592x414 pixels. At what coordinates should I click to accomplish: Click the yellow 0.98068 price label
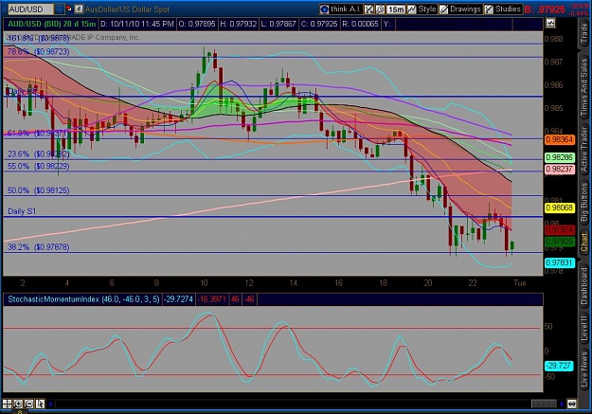(x=560, y=207)
